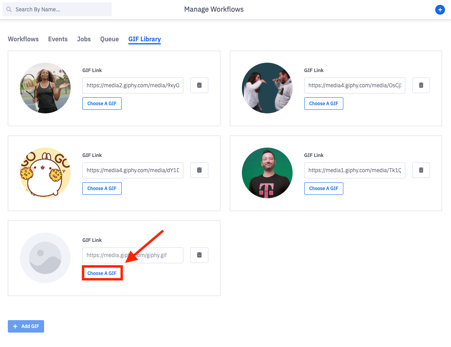Click the dancing couple GIF thumbnail
The width and height of the screenshot is (451, 347).
tap(267, 88)
